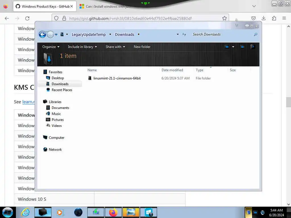Open the Videos library
291x218 pixels.
click(x=57, y=125)
